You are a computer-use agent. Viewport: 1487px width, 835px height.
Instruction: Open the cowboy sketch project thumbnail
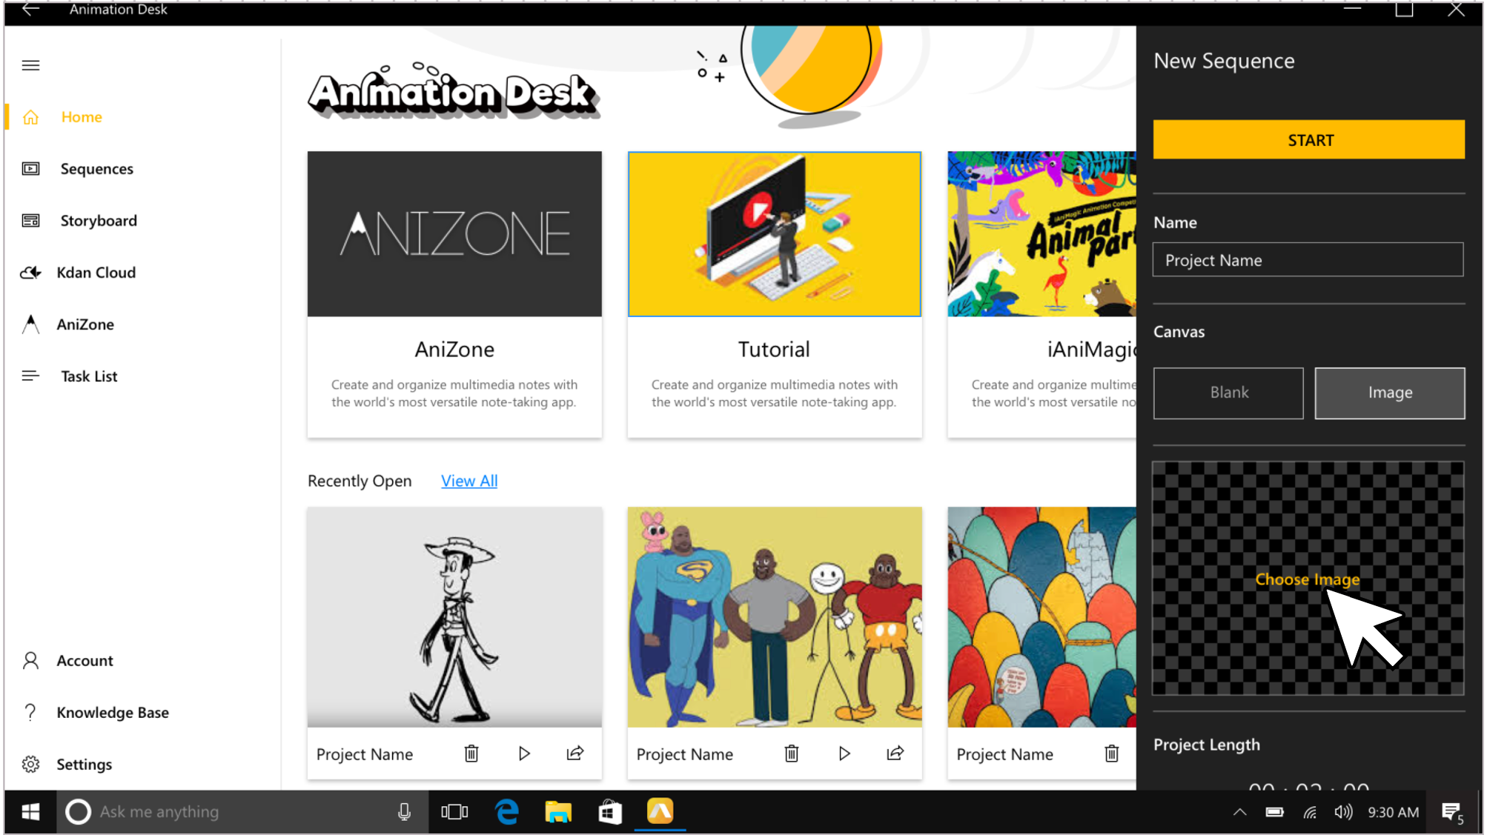pyautogui.click(x=454, y=616)
